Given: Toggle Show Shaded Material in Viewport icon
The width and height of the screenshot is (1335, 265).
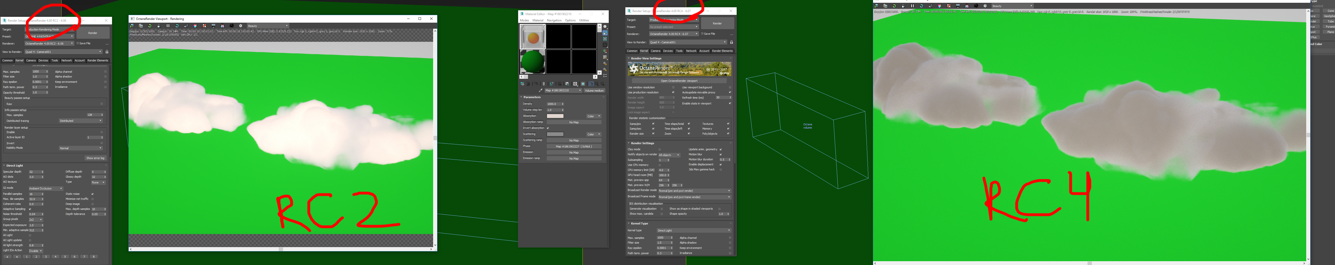Looking at the screenshot, I should pos(583,84).
